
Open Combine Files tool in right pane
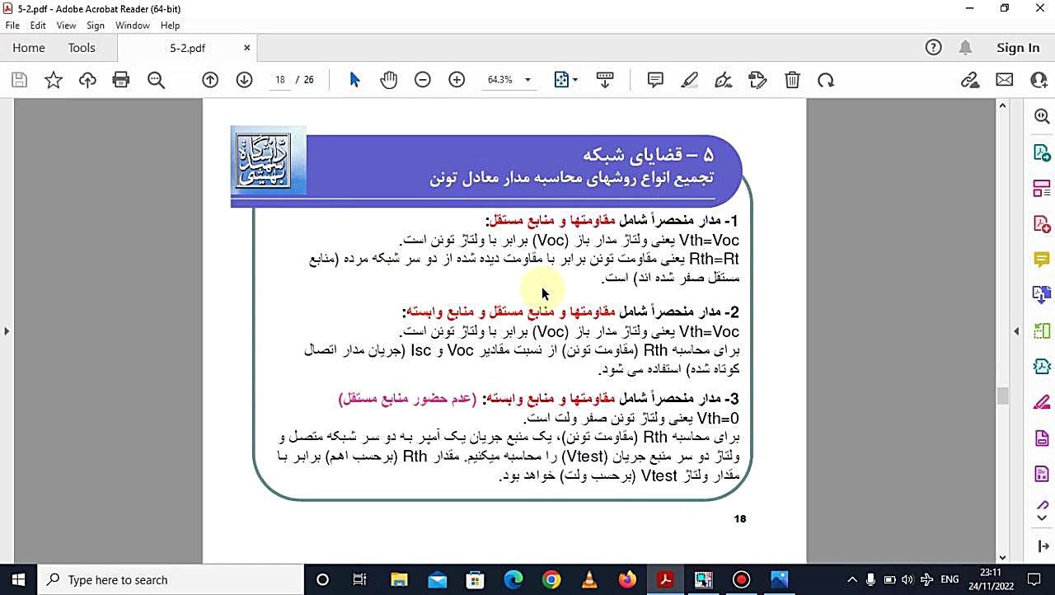pyautogui.click(x=1042, y=294)
